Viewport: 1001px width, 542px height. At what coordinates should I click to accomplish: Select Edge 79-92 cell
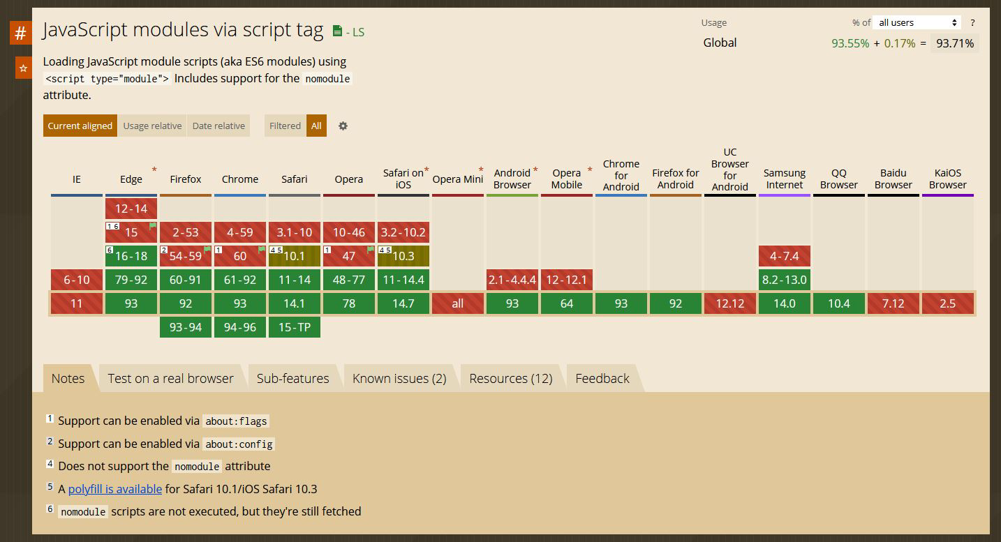point(131,280)
